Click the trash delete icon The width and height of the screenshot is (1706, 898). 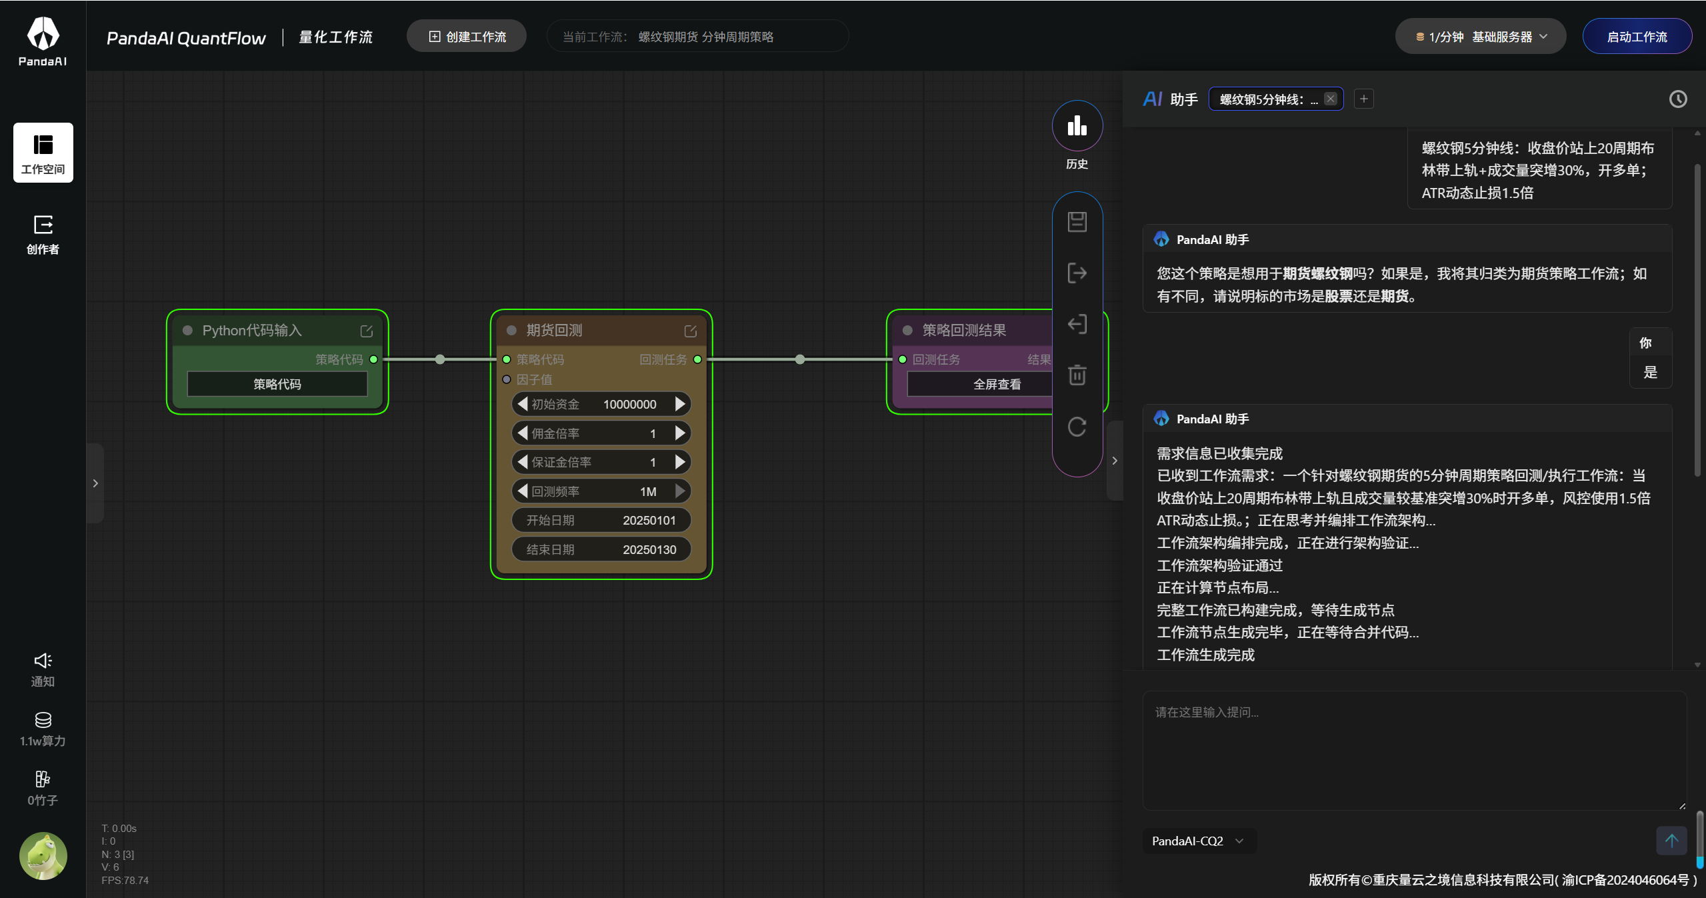click(1077, 375)
